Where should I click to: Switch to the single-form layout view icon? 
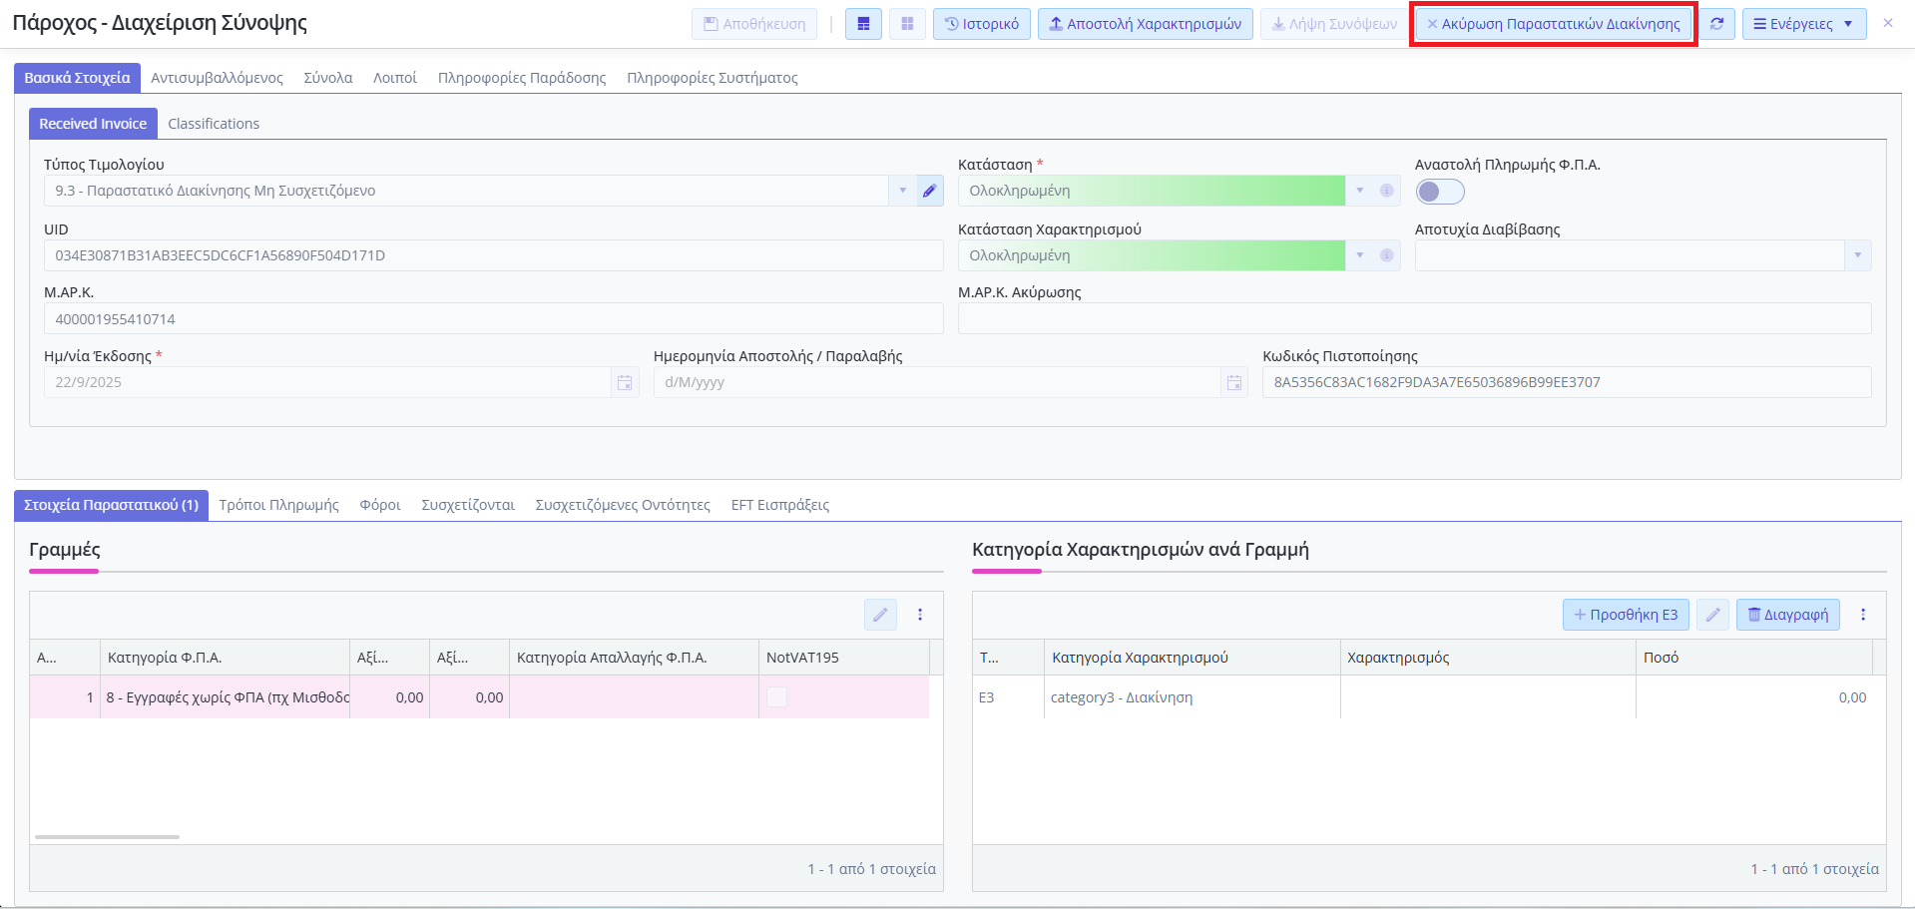863,24
